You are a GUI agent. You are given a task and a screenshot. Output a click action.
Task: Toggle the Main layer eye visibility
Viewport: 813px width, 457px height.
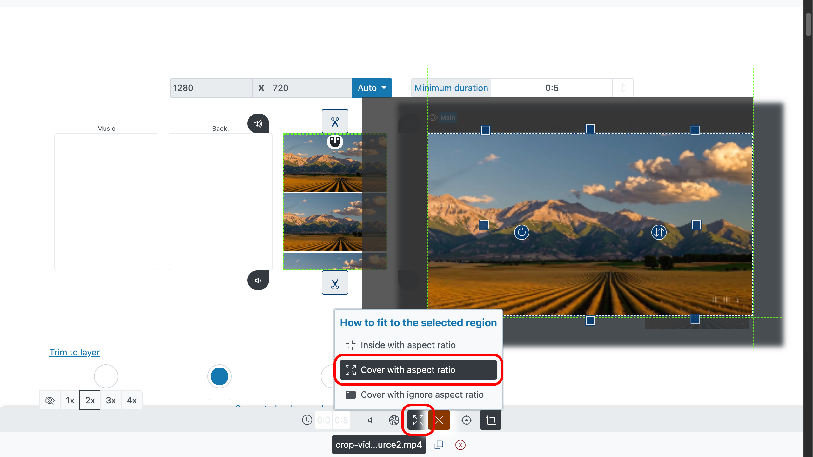pyautogui.click(x=433, y=118)
